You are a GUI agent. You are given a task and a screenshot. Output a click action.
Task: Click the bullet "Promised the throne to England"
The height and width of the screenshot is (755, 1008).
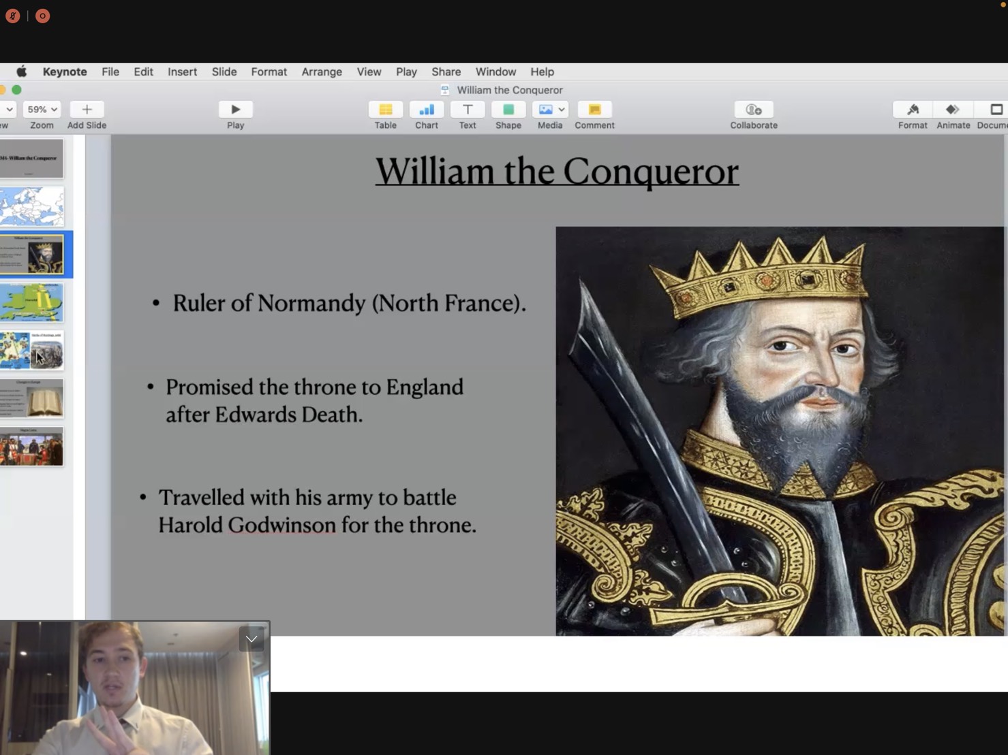click(x=314, y=387)
